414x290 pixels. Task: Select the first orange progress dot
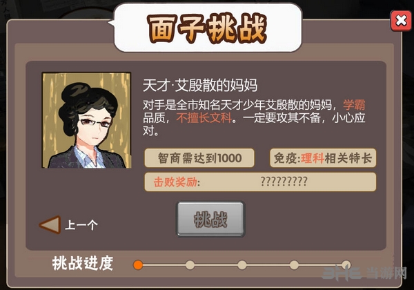click(x=138, y=264)
